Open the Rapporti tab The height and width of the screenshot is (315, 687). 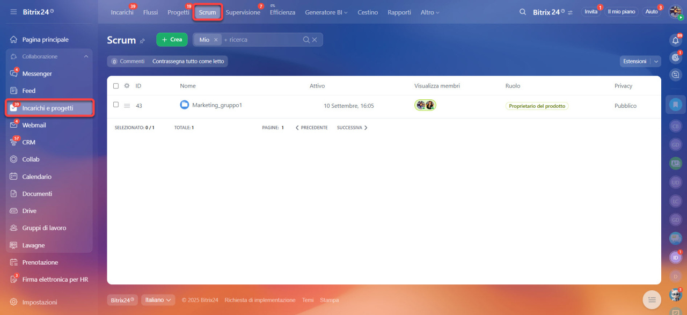click(x=399, y=12)
